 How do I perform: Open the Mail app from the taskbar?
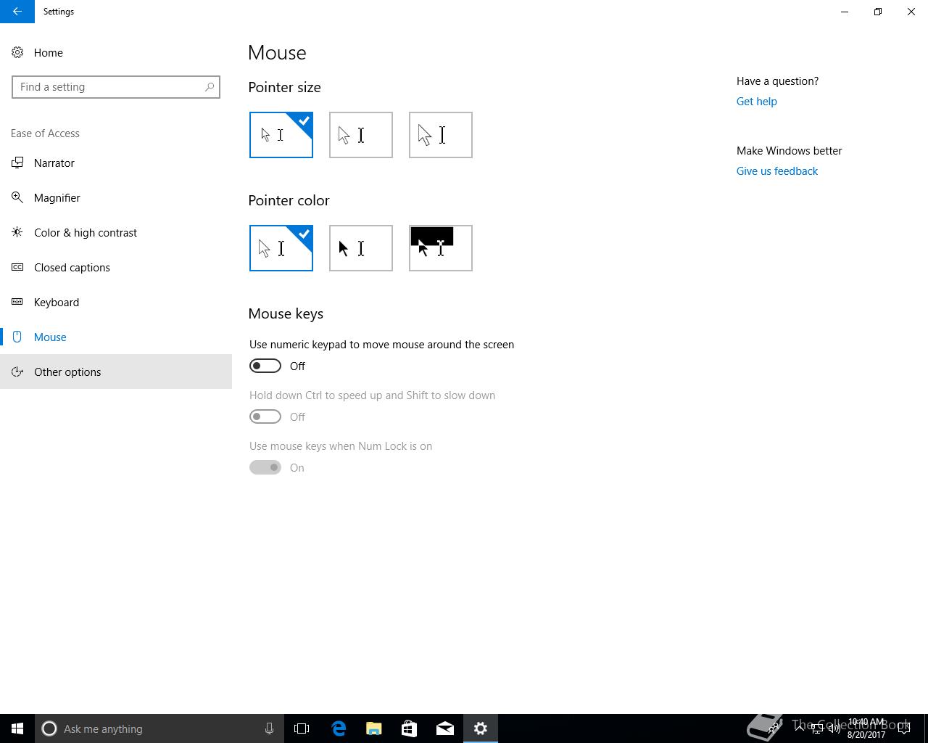445,728
